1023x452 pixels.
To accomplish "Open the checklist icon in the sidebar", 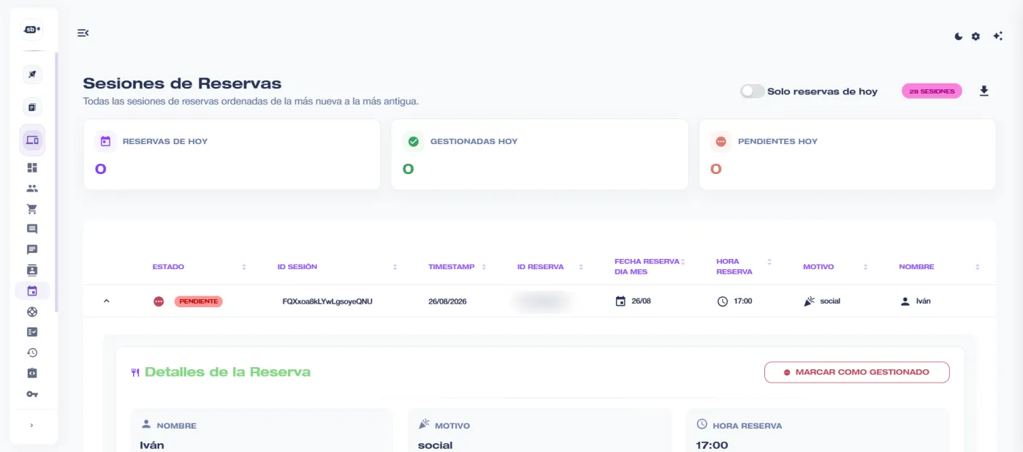I will pyautogui.click(x=32, y=332).
